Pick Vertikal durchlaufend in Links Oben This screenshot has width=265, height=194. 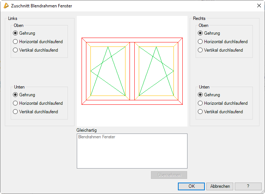coord(16,50)
